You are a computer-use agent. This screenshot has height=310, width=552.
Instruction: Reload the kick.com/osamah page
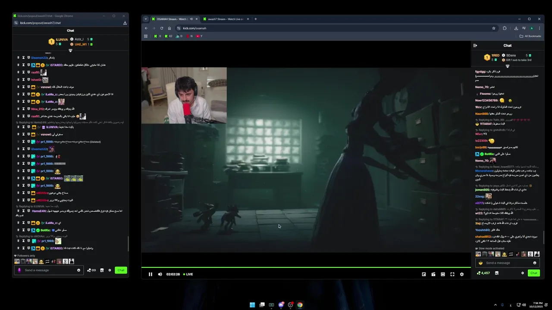coord(162,28)
